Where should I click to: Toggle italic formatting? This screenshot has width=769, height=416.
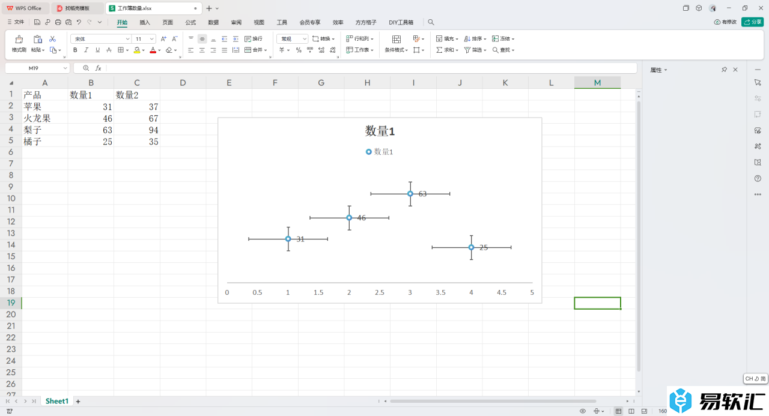click(86, 50)
